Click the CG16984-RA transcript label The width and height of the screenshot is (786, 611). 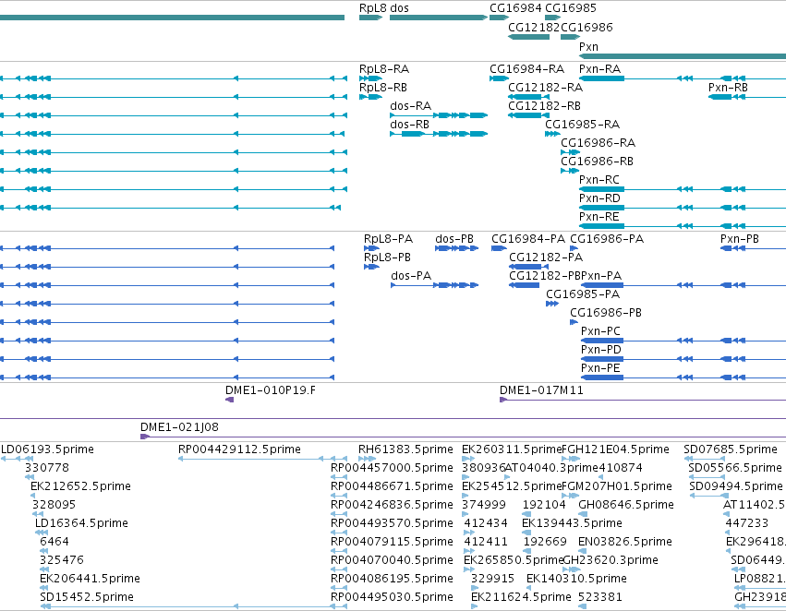tap(526, 69)
